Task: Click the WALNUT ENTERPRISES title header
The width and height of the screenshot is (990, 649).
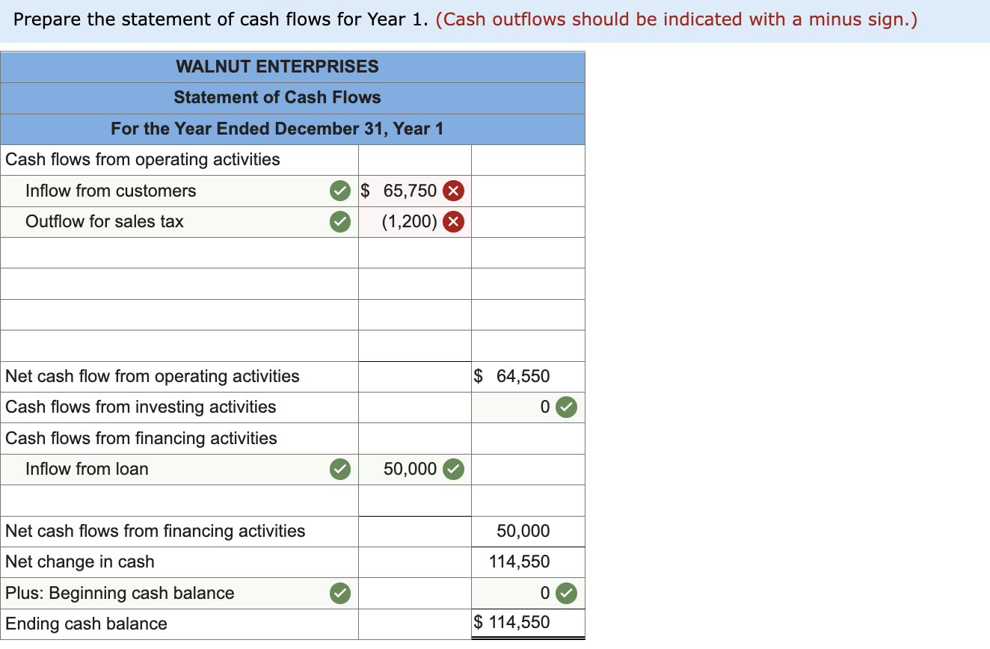Action: click(x=277, y=67)
